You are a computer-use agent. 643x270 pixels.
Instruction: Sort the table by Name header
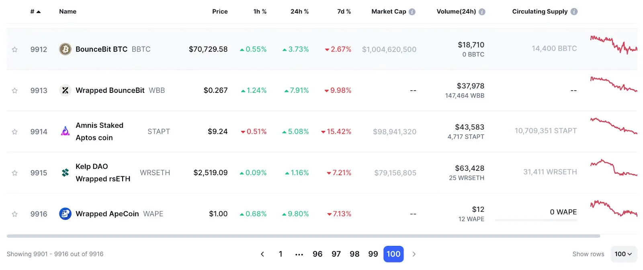[68, 12]
